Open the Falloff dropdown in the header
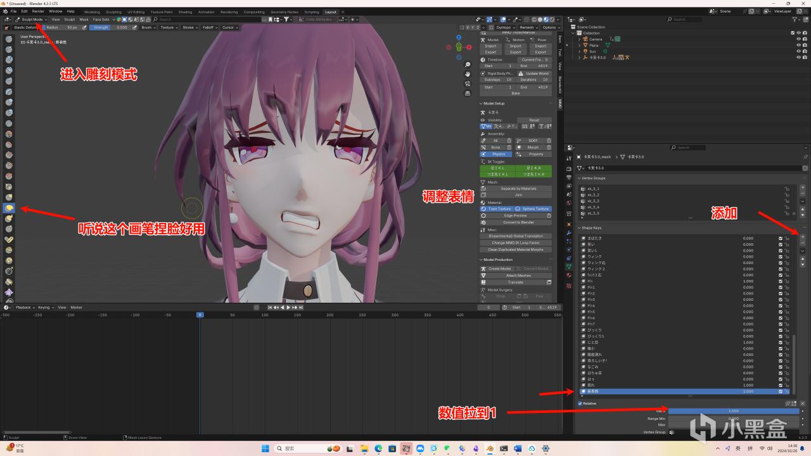811x456 pixels. [209, 28]
